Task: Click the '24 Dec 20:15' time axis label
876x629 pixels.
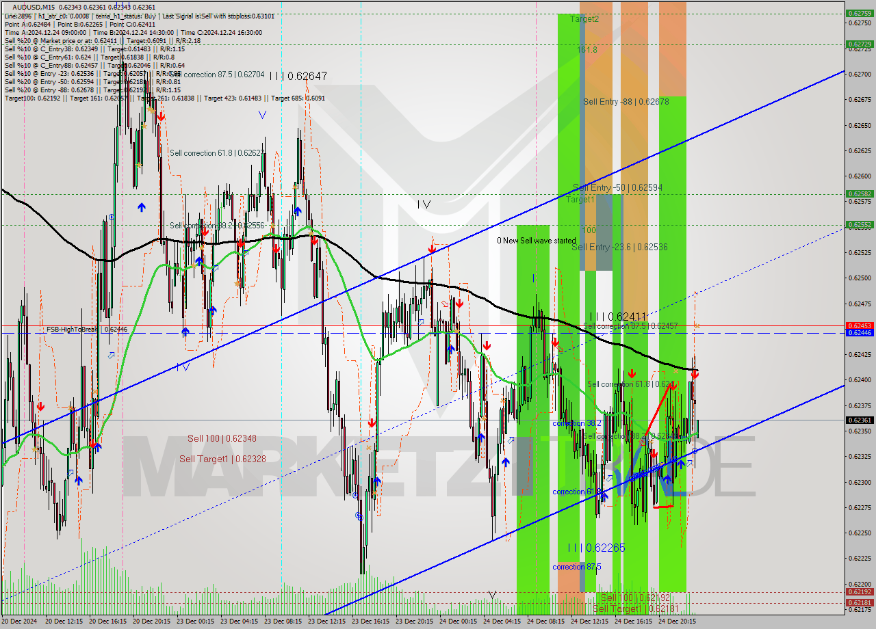Action: pos(678,622)
